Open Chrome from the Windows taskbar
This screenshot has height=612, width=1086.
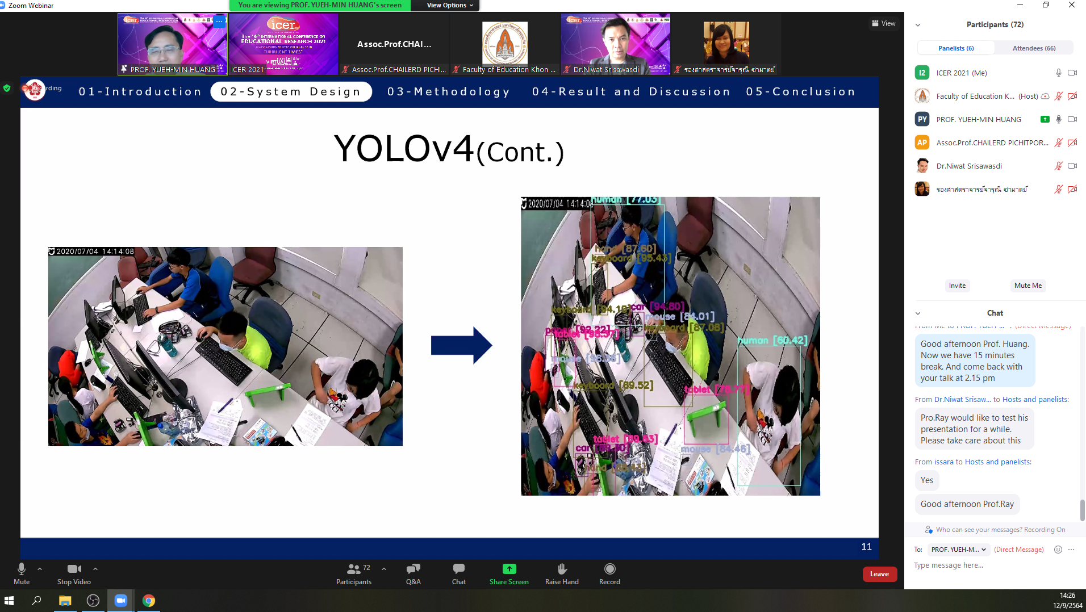[149, 601]
